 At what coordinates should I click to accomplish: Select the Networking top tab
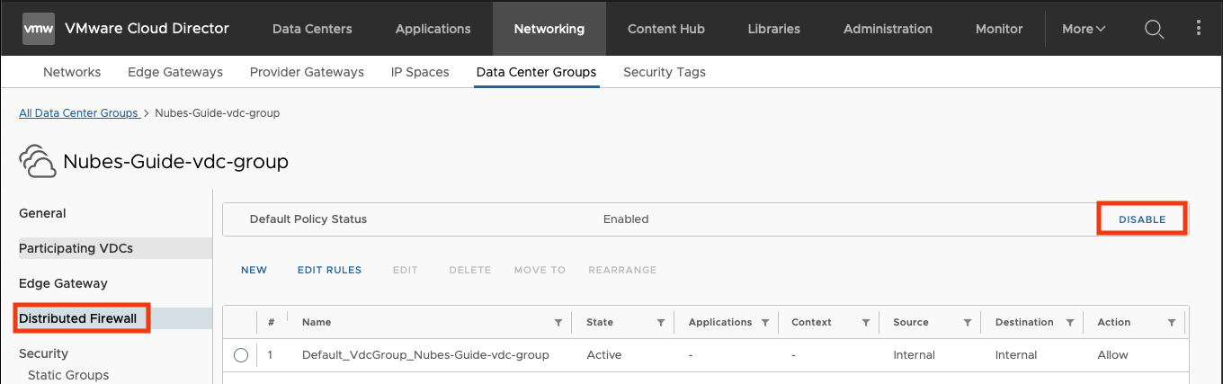pos(549,29)
